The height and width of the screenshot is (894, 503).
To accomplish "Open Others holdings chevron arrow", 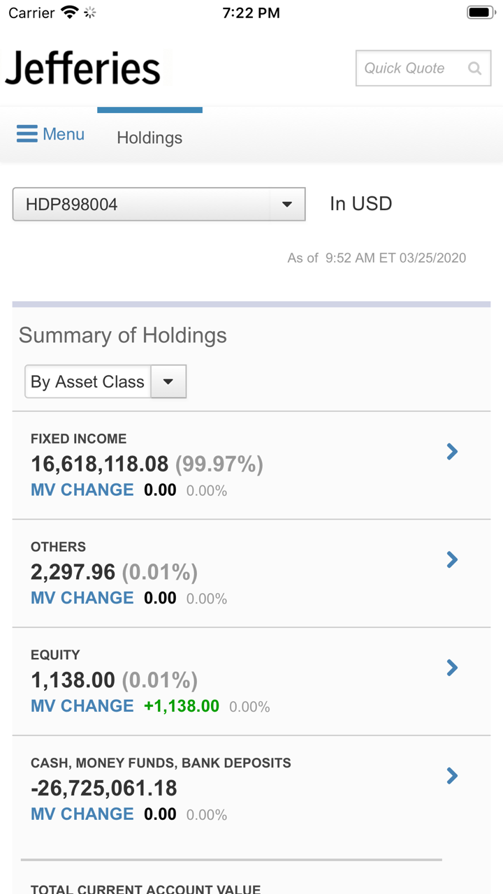I will pos(452,559).
